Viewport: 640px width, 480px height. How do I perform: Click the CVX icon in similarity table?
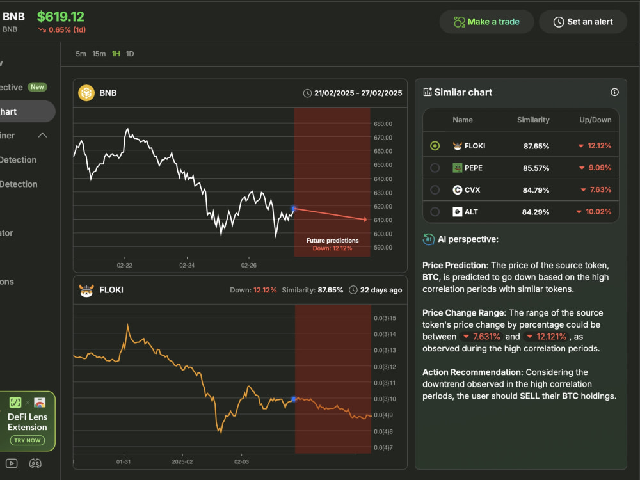point(457,190)
